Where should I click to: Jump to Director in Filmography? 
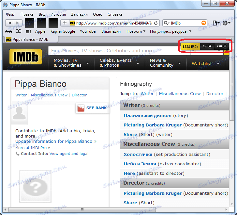[x=215, y=94]
